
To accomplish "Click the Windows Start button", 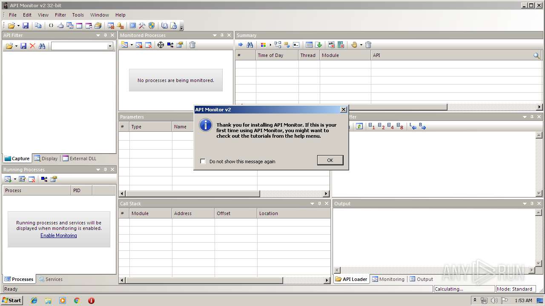I will pyautogui.click(x=11, y=300).
